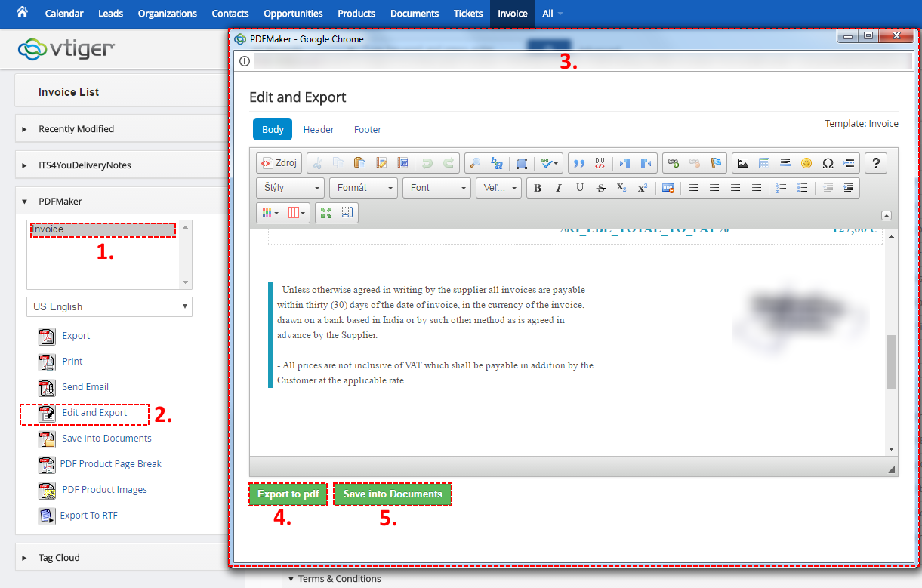Image resolution: width=922 pixels, height=588 pixels.
Task: Click the Create DIV container icon
Action: tap(600, 163)
